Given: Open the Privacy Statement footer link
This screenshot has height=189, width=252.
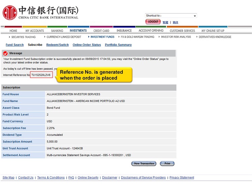Looking at the screenshot, I should click(x=182, y=178).
